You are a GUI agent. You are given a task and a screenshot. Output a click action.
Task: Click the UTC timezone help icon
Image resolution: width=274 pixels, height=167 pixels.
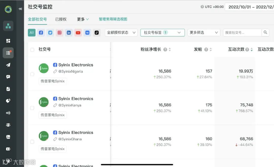click(x=202, y=7)
